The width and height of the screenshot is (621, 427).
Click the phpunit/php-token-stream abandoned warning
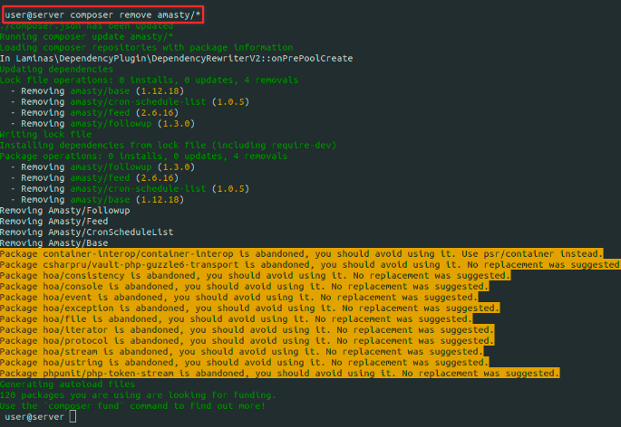279,374
